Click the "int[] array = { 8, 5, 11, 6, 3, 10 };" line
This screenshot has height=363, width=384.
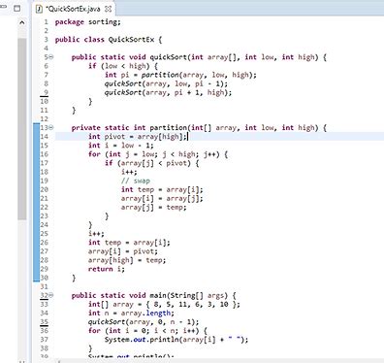pyautogui.click(x=164, y=304)
